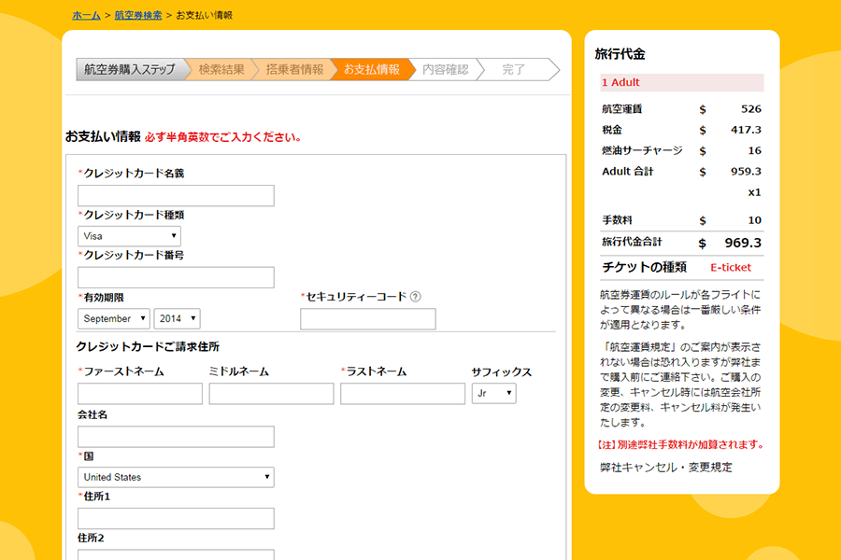
Task: Select the お支払情報 step tab
Action: pos(372,70)
